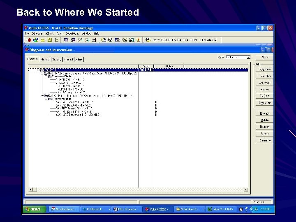
Task: Click the question mark page toolbar icon
Action: (56, 40)
